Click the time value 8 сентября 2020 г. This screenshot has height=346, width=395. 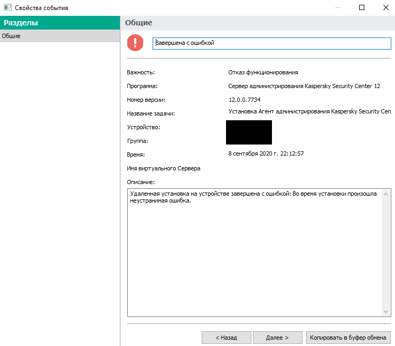point(266,153)
